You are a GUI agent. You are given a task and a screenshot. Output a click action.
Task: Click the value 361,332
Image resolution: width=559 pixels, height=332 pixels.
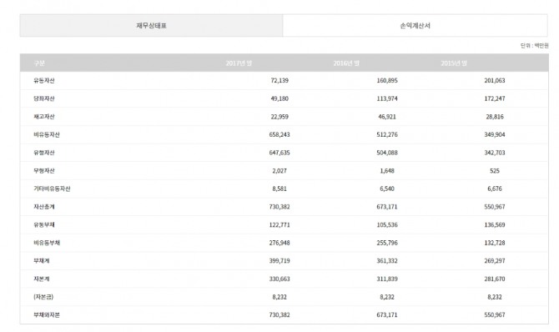coord(387,261)
